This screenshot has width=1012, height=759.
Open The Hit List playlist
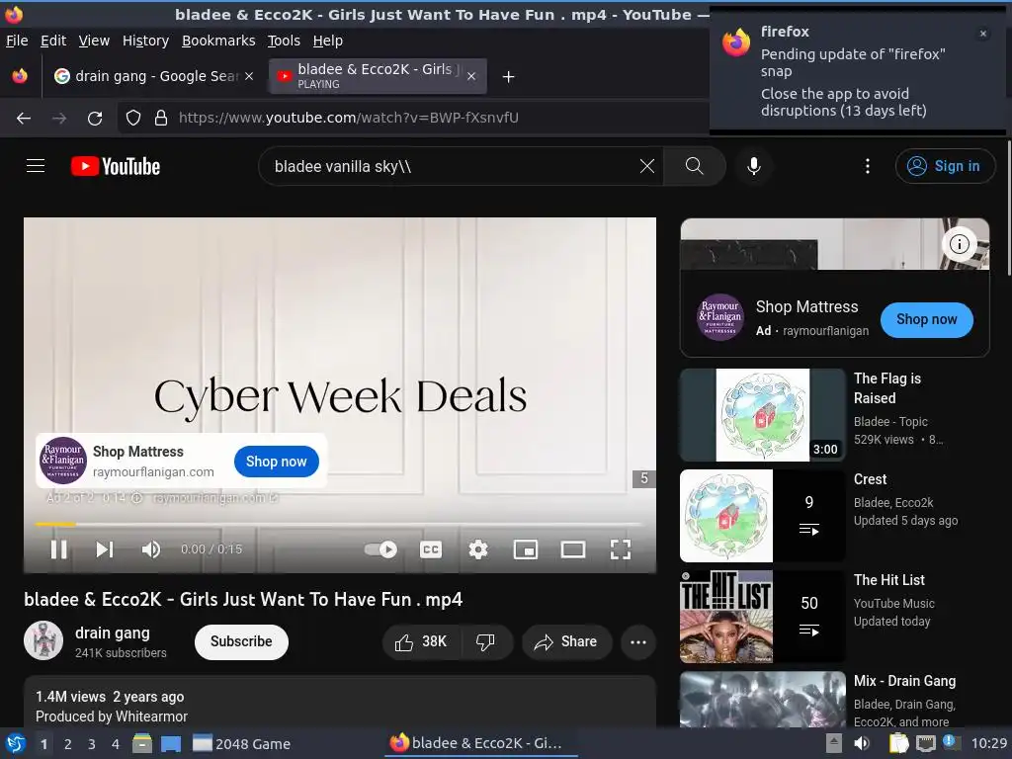tap(762, 617)
